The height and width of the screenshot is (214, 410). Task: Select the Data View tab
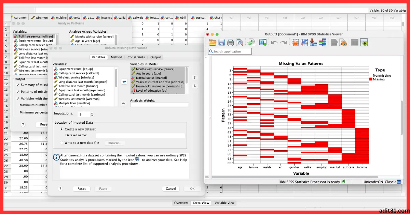pyautogui.click(x=201, y=203)
